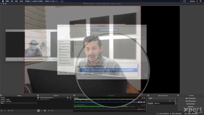The width and height of the screenshot is (204, 115).
Task: Click Start Streaming button
Action: click(190, 98)
